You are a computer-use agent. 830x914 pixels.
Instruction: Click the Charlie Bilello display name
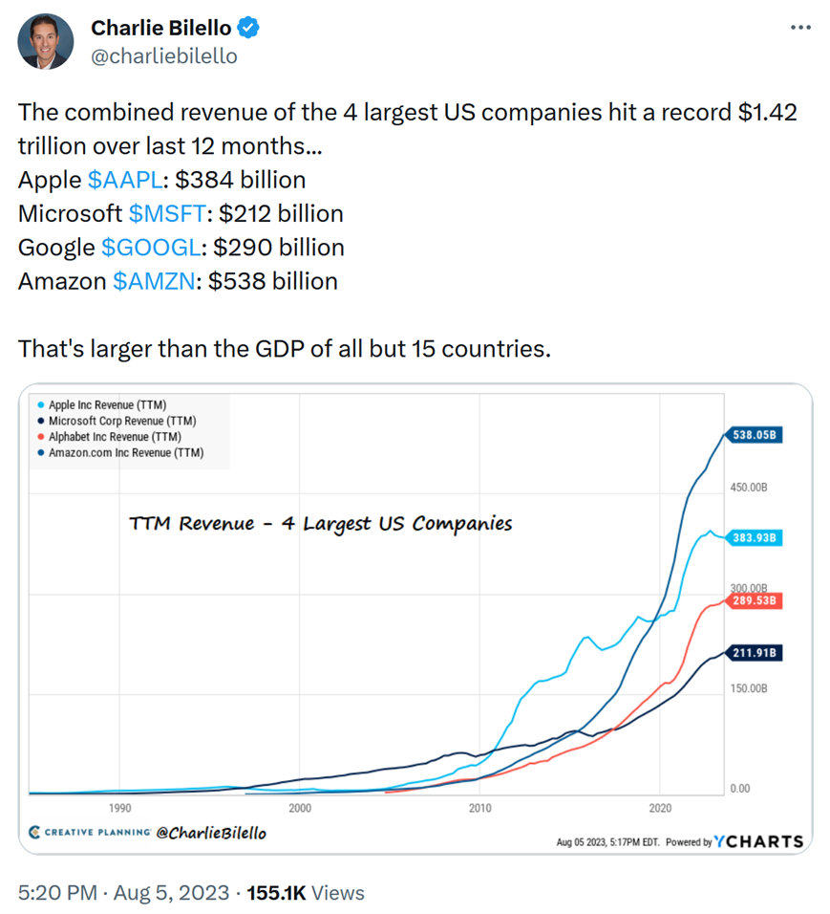click(160, 29)
